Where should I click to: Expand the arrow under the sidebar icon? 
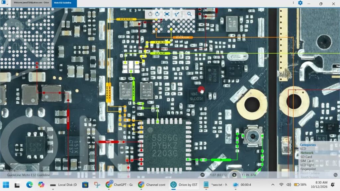click(x=7, y=4)
